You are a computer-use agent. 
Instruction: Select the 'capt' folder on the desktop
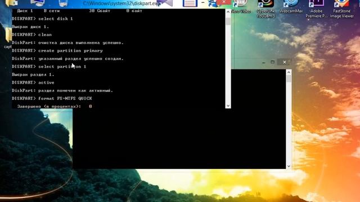8,38
